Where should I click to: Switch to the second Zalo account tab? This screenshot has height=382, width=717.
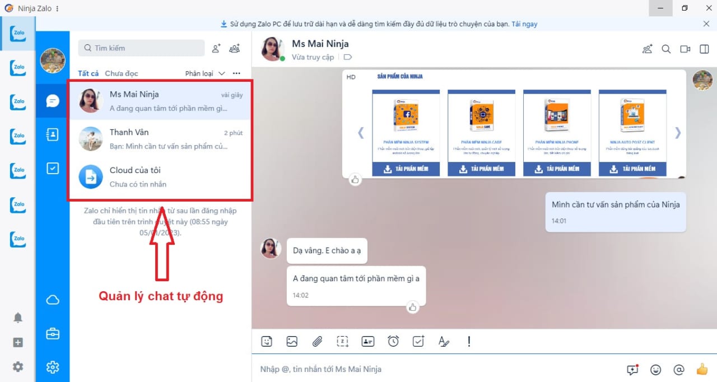18,68
